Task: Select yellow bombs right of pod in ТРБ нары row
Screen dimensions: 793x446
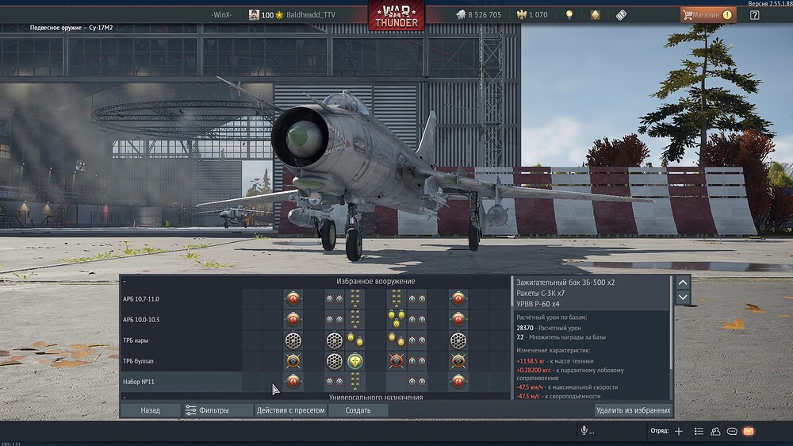Action: point(355,340)
